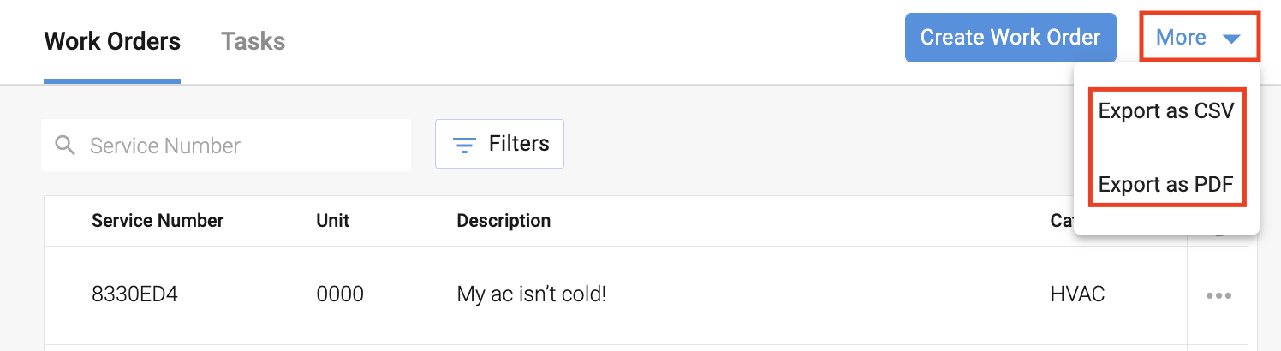This screenshot has width=1281, height=351.
Task: Open the More menu
Action: point(1199,38)
